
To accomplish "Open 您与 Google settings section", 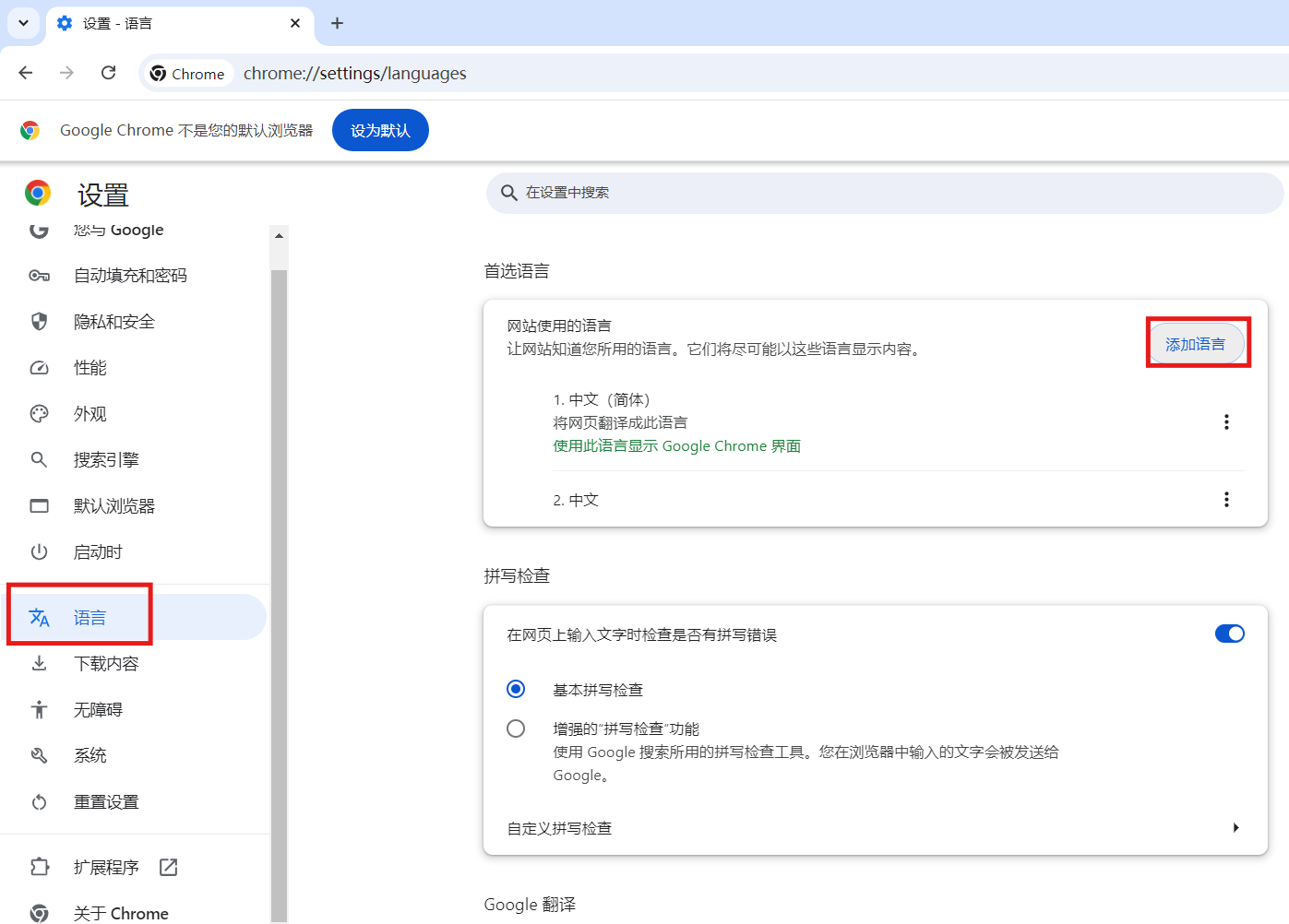I will click(119, 230).
